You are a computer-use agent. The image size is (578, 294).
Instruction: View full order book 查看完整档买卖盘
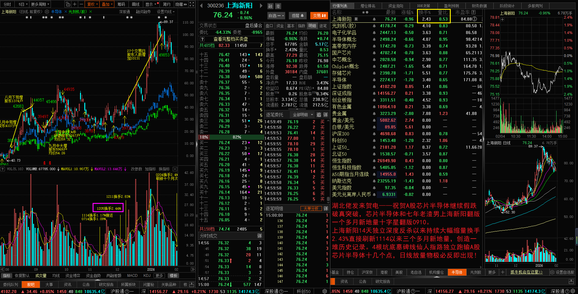[x=231, y=39]
